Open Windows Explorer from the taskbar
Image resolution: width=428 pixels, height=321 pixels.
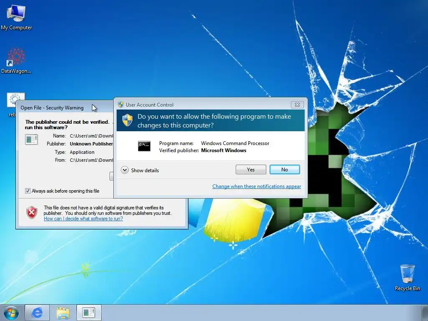coord(63,313)
